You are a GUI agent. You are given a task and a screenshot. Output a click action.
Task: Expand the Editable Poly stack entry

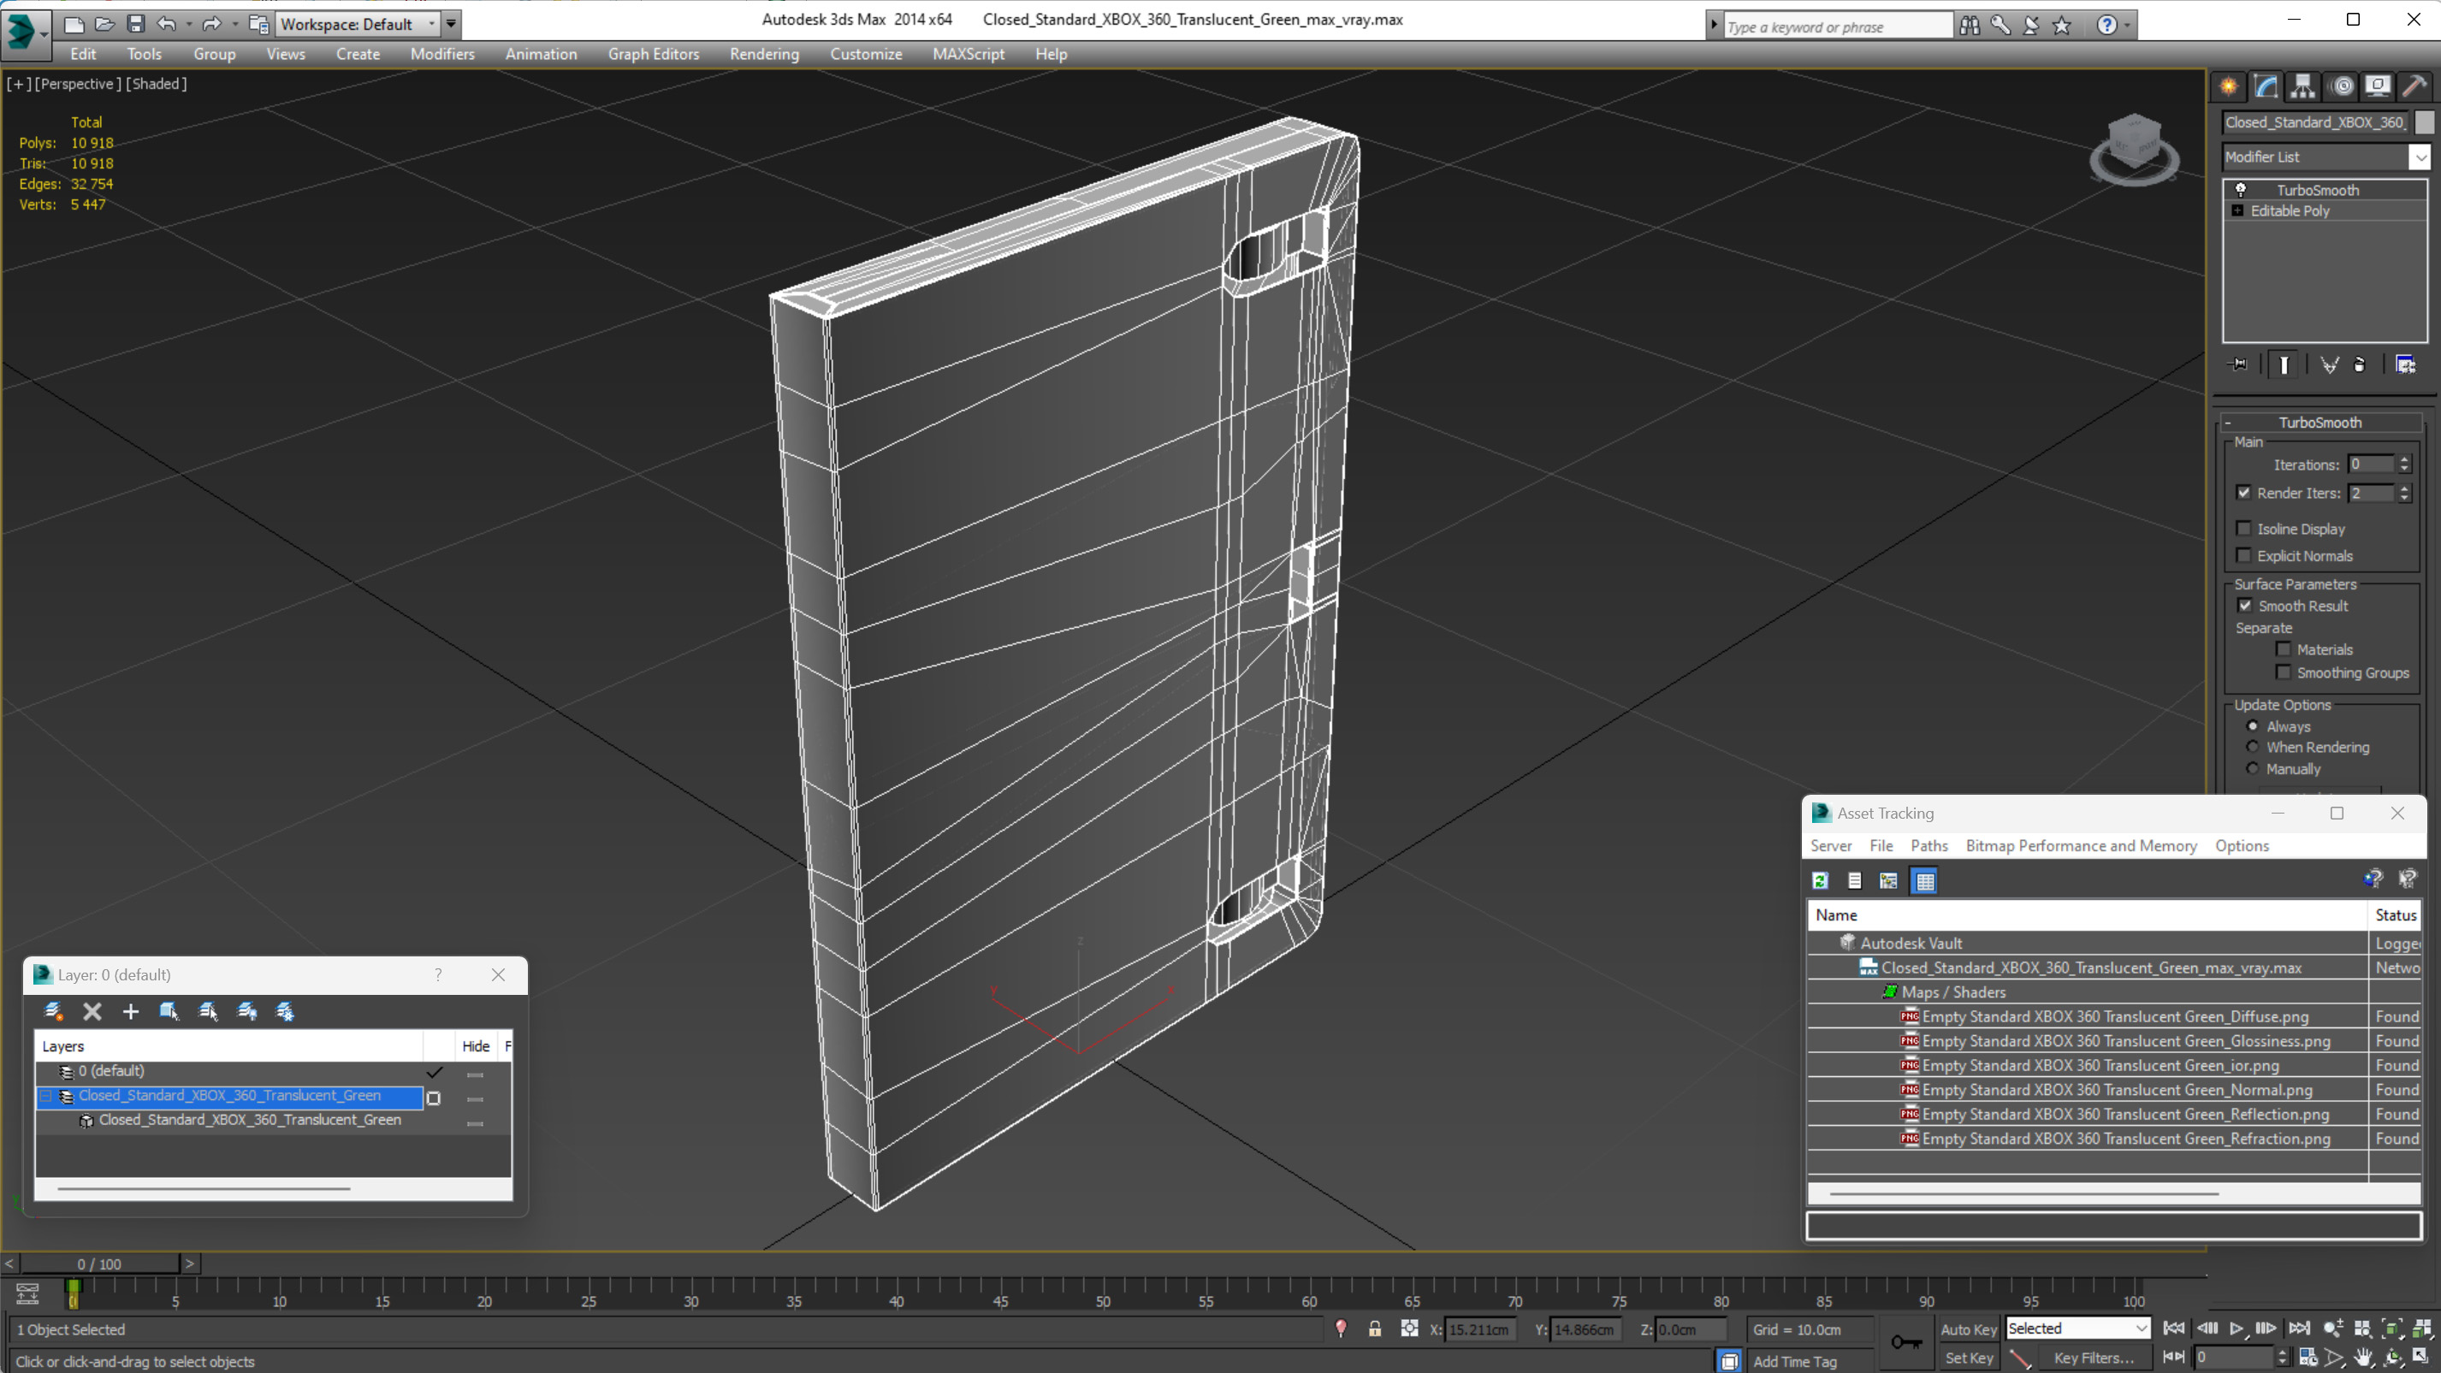click(2237, 210)
